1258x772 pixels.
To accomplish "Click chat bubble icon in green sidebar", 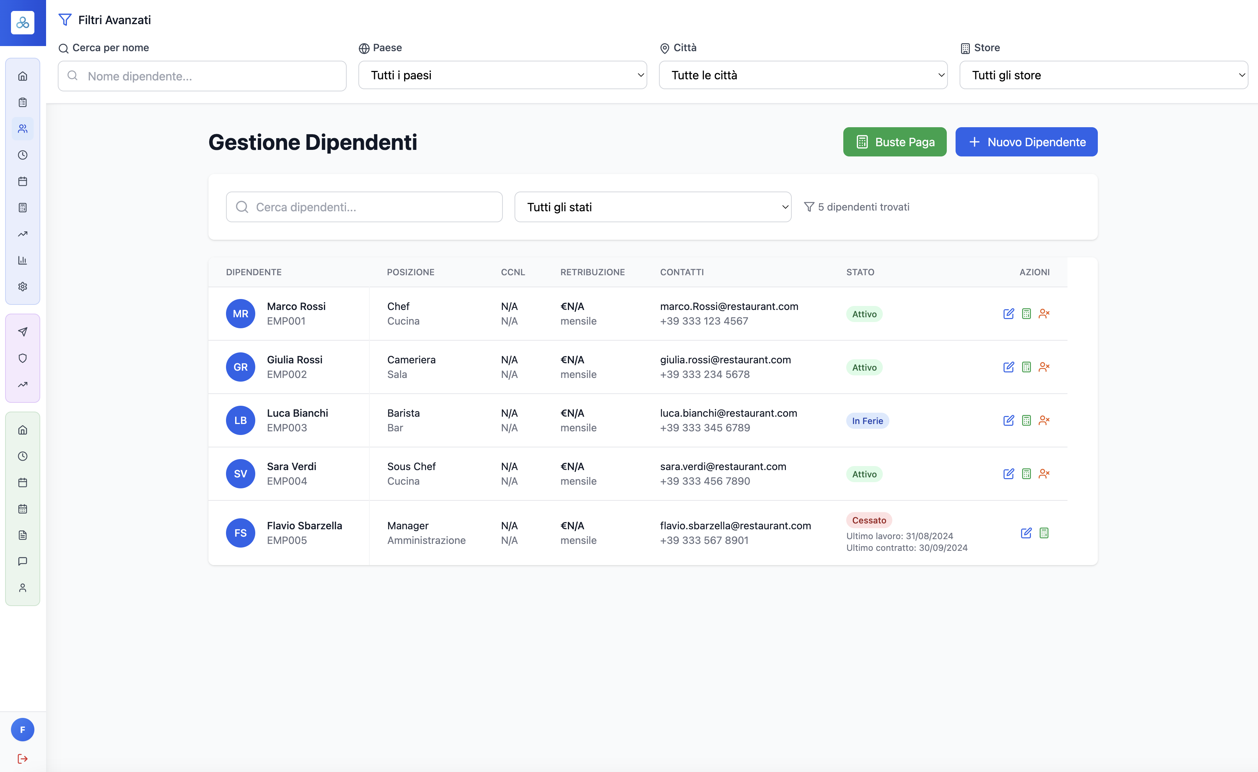I will (22, 562).
